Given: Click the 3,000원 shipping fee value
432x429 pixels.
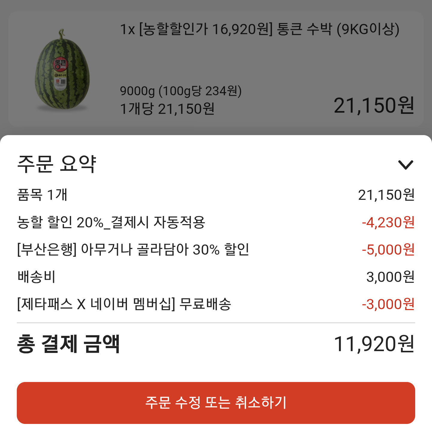Looking at the screenshot, I should pyautogui.click(x=390, y=277).
